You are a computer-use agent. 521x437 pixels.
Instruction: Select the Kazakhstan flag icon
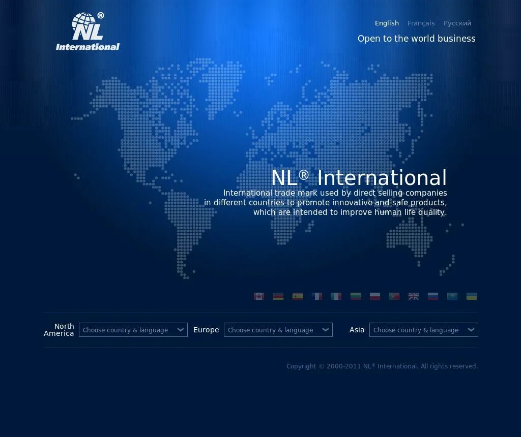452,296
